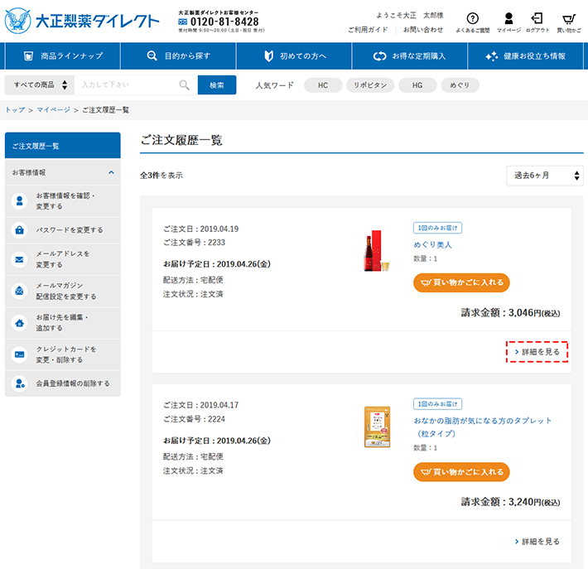Click the lock icon for パスワードを変更する
588x569 pixels.
(x=20, y=230)
